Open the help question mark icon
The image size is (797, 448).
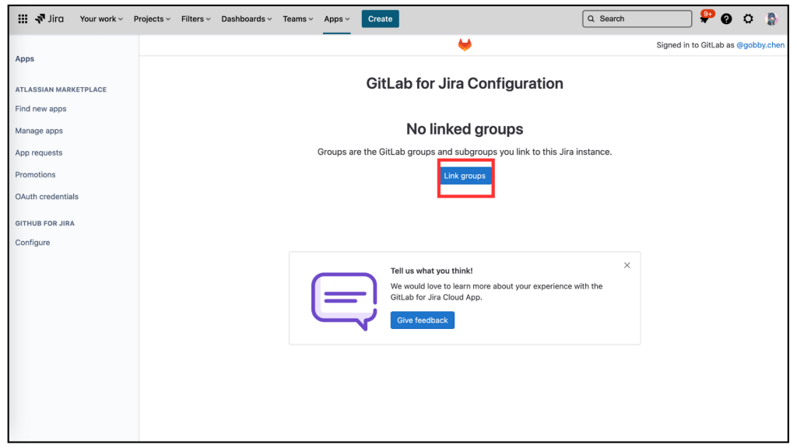coord(726,19)
